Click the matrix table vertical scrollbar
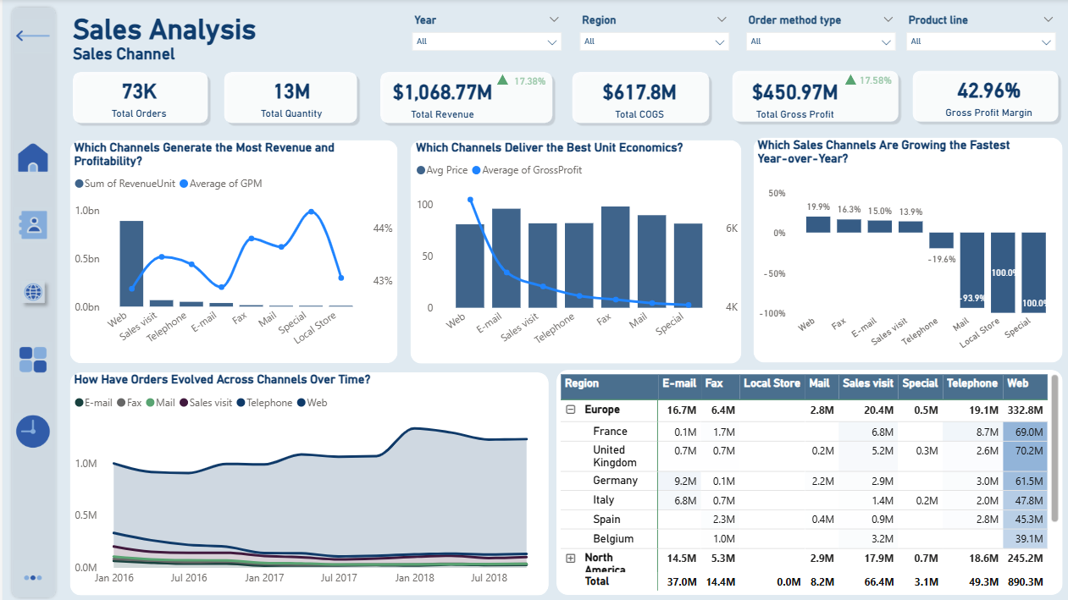1068x600 pixels. (1054, 449)
